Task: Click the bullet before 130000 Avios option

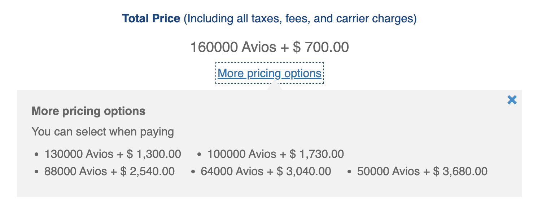Action: (x=36, y=155)
